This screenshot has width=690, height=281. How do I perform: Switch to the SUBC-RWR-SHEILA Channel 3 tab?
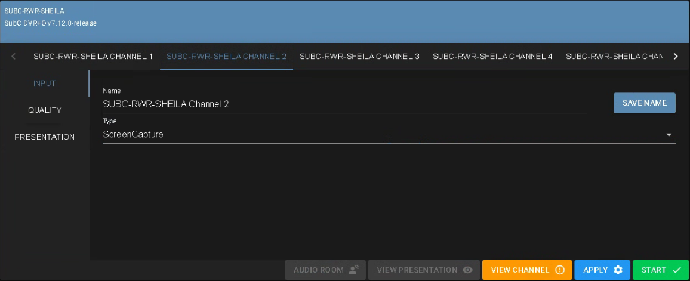[359, 57]
